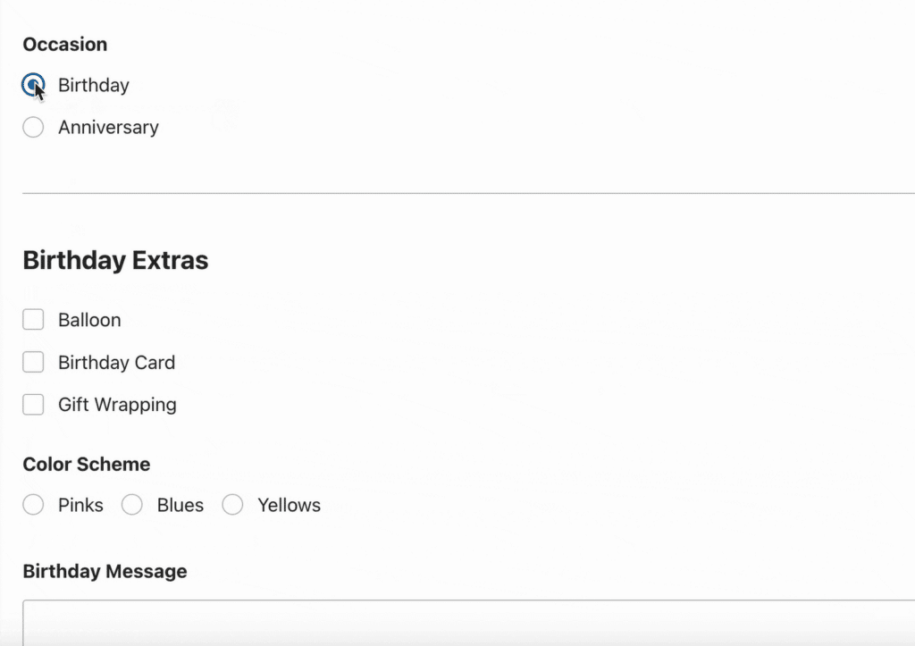Click the Pinks option label
The height and width of the screenshot is (646, 915).
point(80,506)
